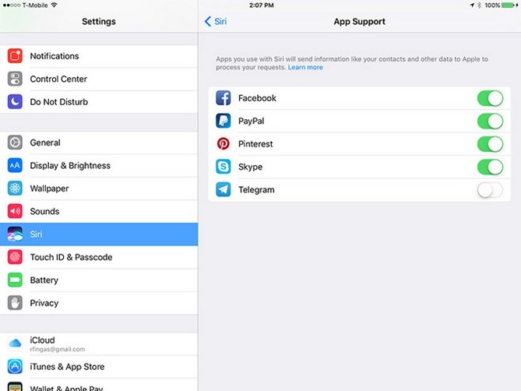This screenshot has height=391, width=521.
Task: Switch off Skype Siri support
Action: (x=490, y=167)
